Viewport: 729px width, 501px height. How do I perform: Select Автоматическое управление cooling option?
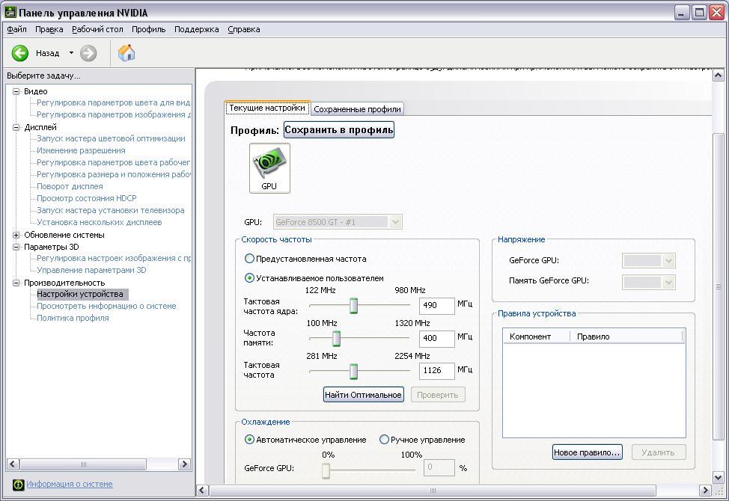[x=250, y=440]
